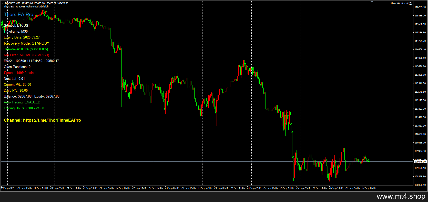Click the '27 Sep 06:06' time axis label
The height and width of the screenshot is (202, 428).
369,188
